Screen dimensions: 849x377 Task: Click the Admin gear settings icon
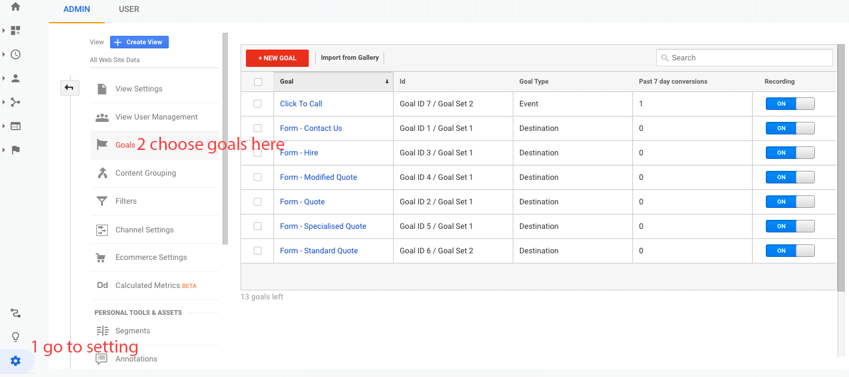pos(16,361)
